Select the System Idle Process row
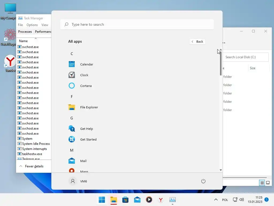Screen dimensions: 274x206 click(34, 144)
